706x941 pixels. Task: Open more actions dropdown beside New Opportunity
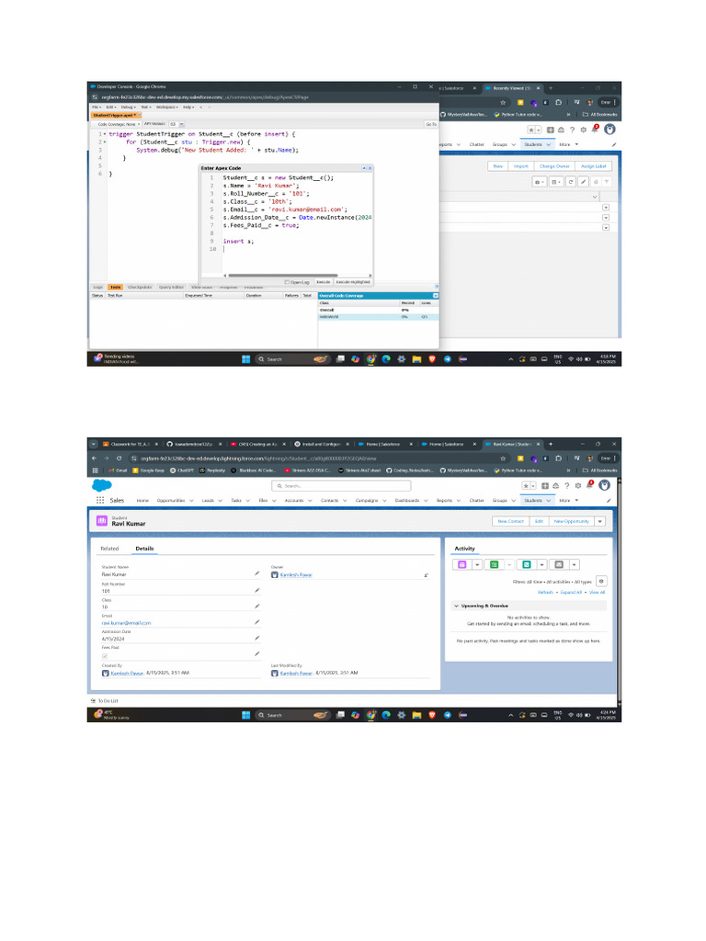599,522
